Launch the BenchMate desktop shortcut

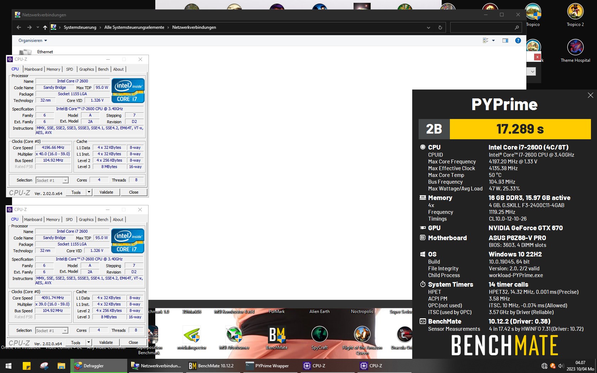[277, 338]
